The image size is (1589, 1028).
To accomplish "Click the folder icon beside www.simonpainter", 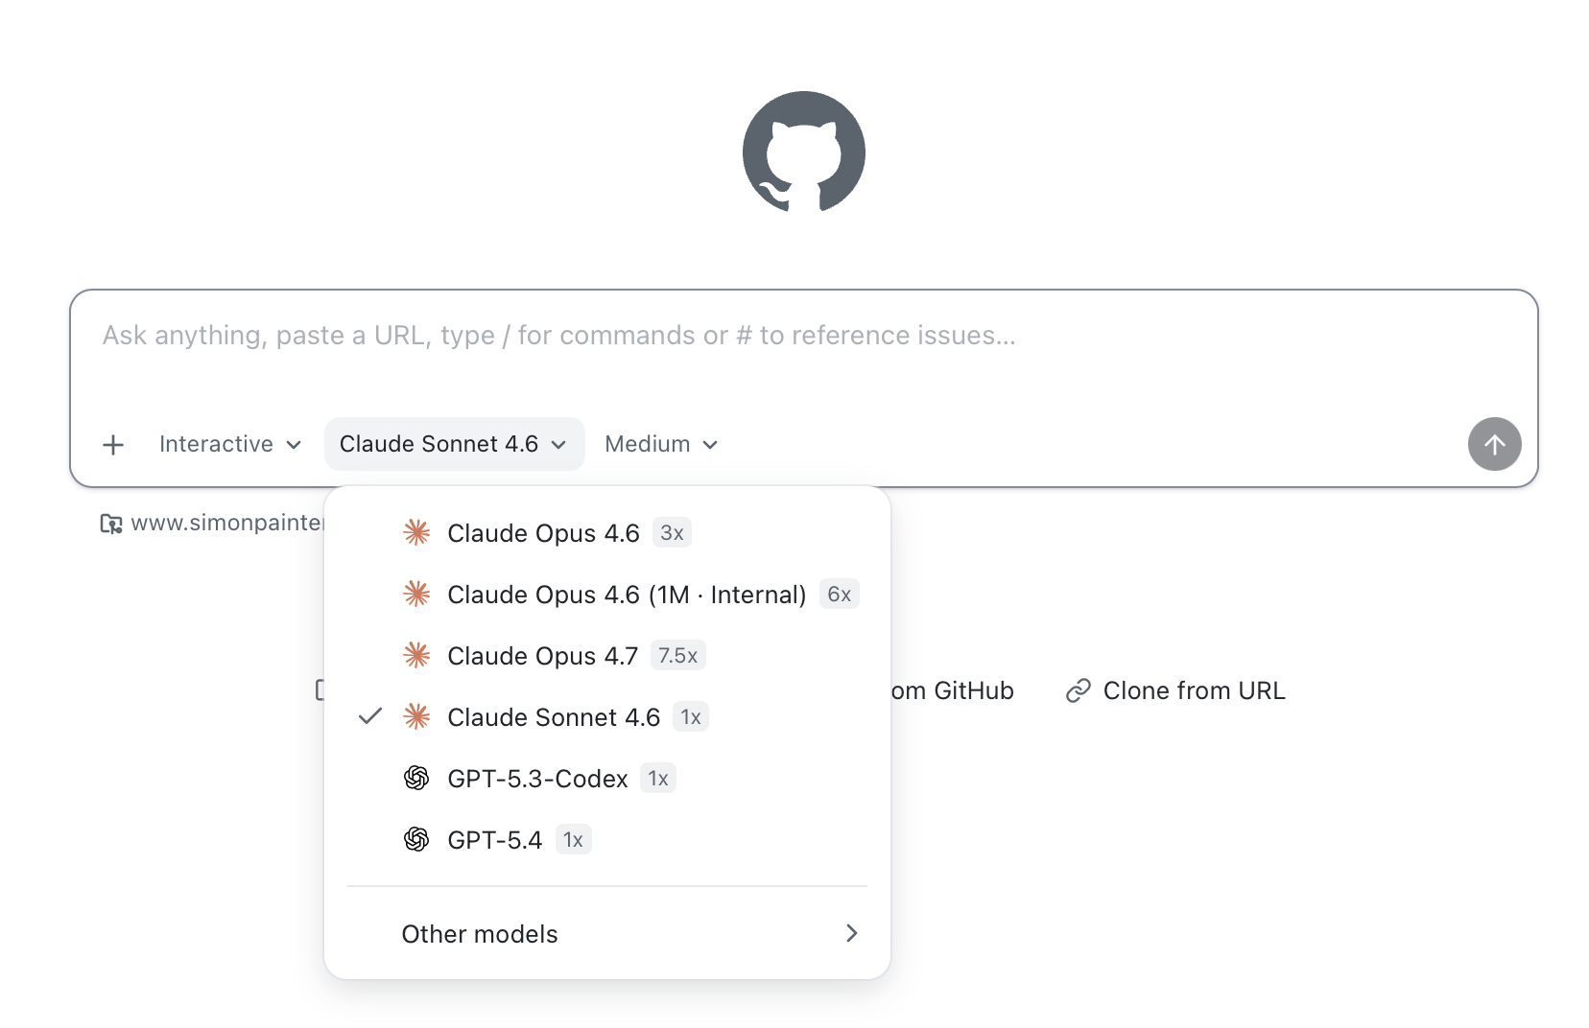I will 111,524.
